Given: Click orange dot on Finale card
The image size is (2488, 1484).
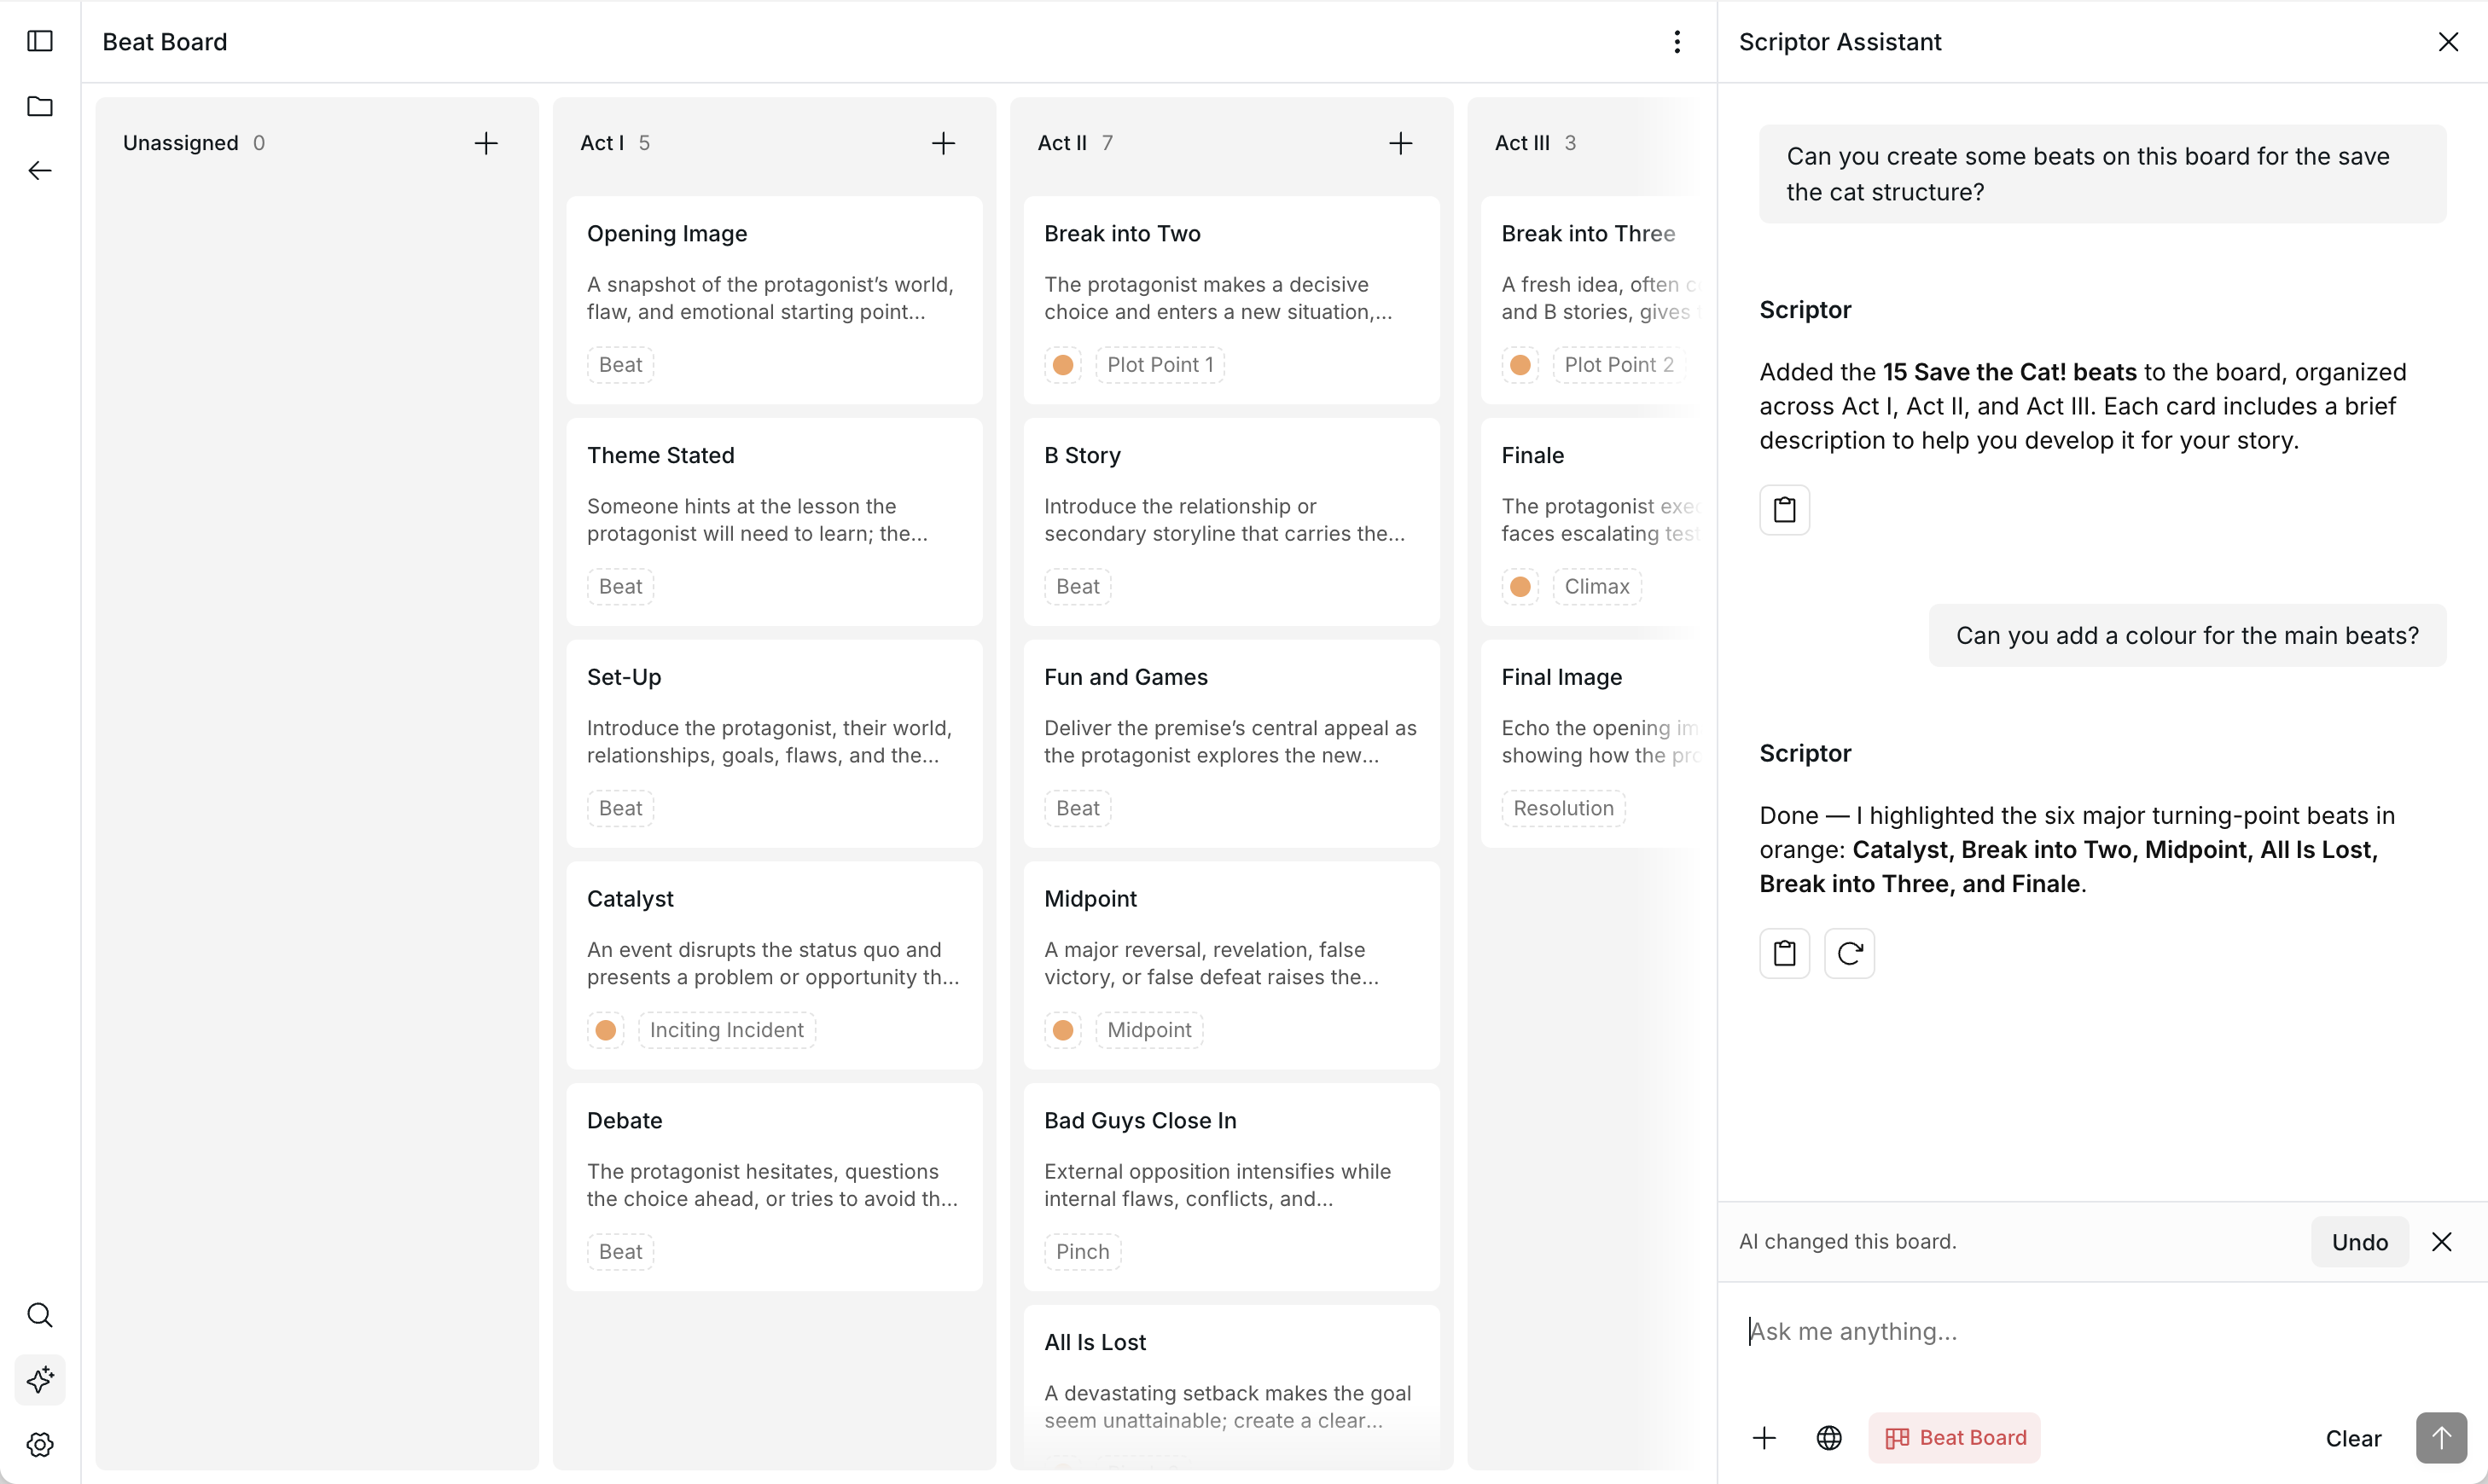Looking at the screenshot, I should 1520,587.
